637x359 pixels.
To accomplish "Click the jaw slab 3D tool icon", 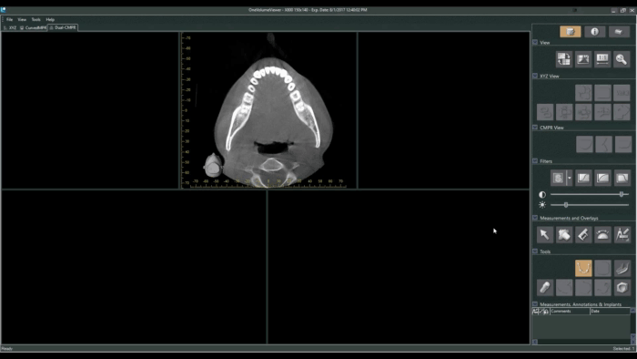I will click(622, 268).
